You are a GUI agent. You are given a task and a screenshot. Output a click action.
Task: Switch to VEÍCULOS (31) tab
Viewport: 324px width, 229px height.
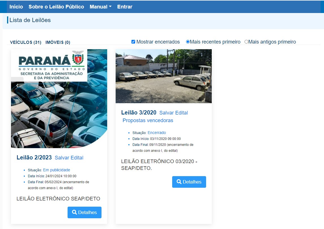[26, 42]
